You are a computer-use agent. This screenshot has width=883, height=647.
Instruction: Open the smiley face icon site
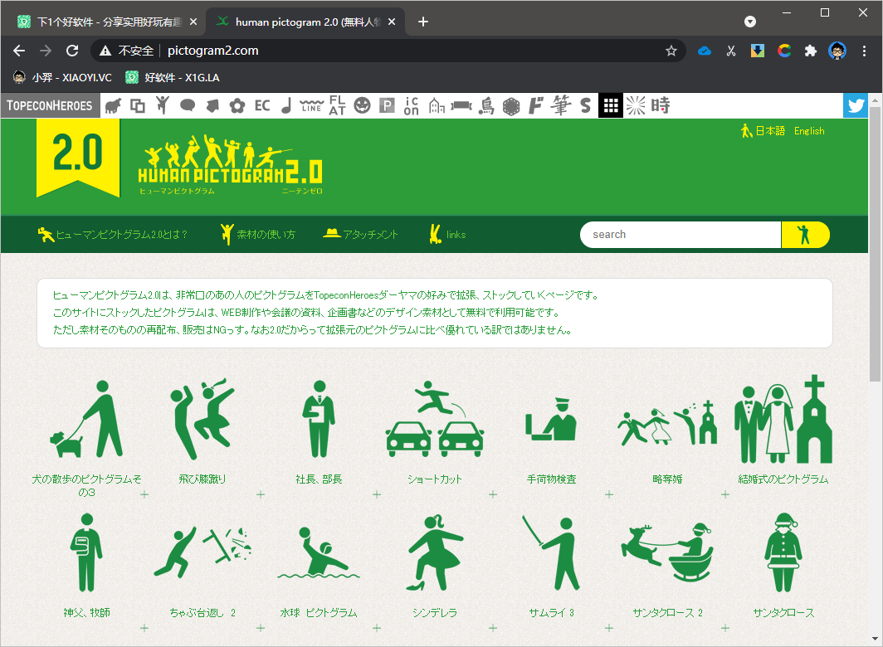point(362,105)
